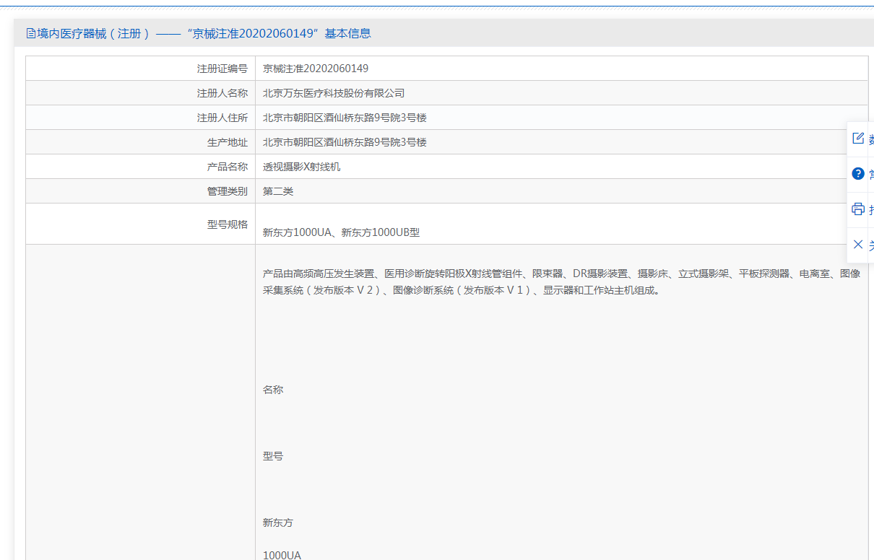Viewport: 874px width, 560px height.
Task: Click the printer icon in side panel
Action: [858, 209]
